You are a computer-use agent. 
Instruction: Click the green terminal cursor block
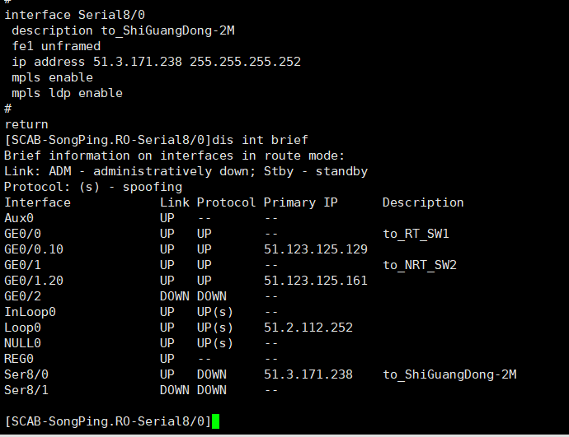216,421
